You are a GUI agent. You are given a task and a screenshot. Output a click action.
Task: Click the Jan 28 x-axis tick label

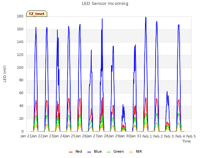click(103, 136)
